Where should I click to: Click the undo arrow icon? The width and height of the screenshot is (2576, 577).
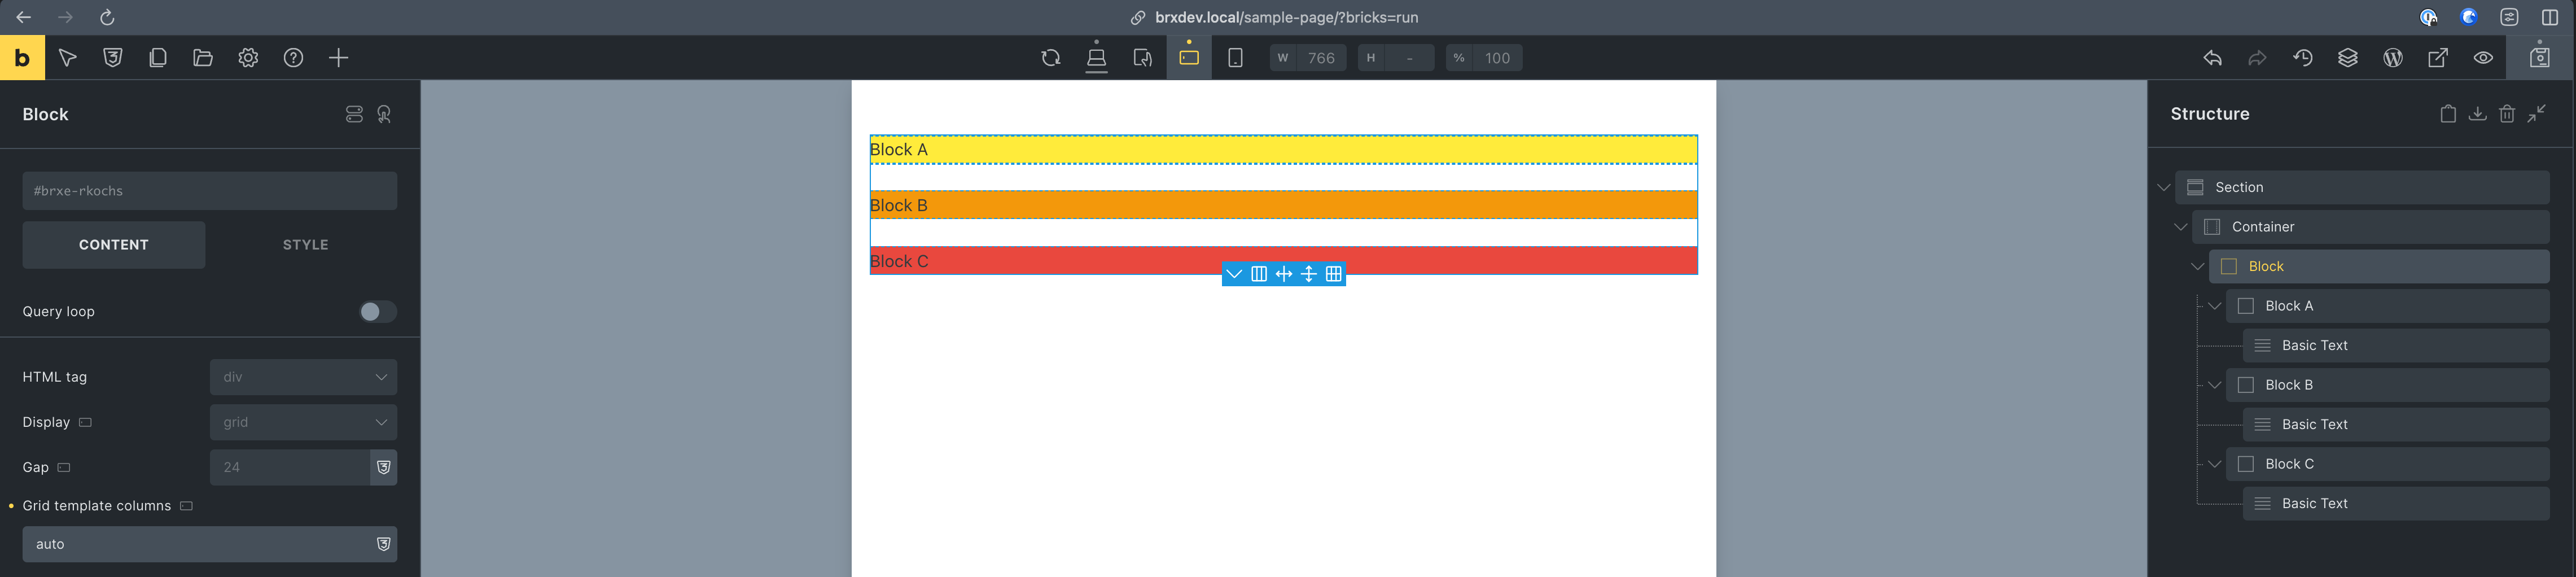coord(2212,58)
